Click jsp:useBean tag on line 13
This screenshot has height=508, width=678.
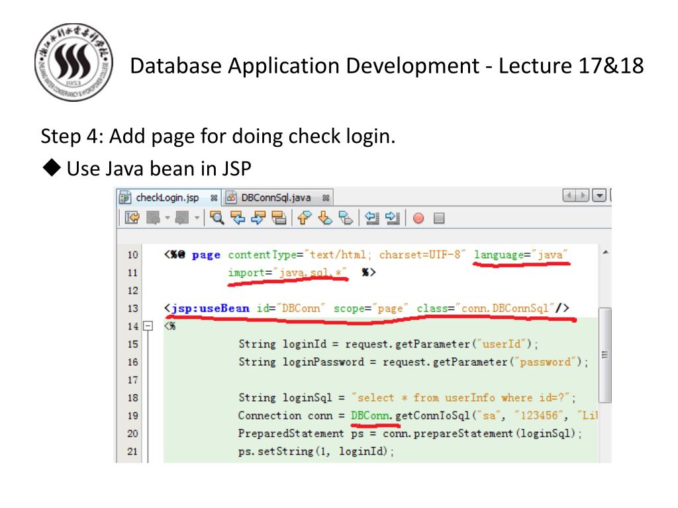(210, 308)
